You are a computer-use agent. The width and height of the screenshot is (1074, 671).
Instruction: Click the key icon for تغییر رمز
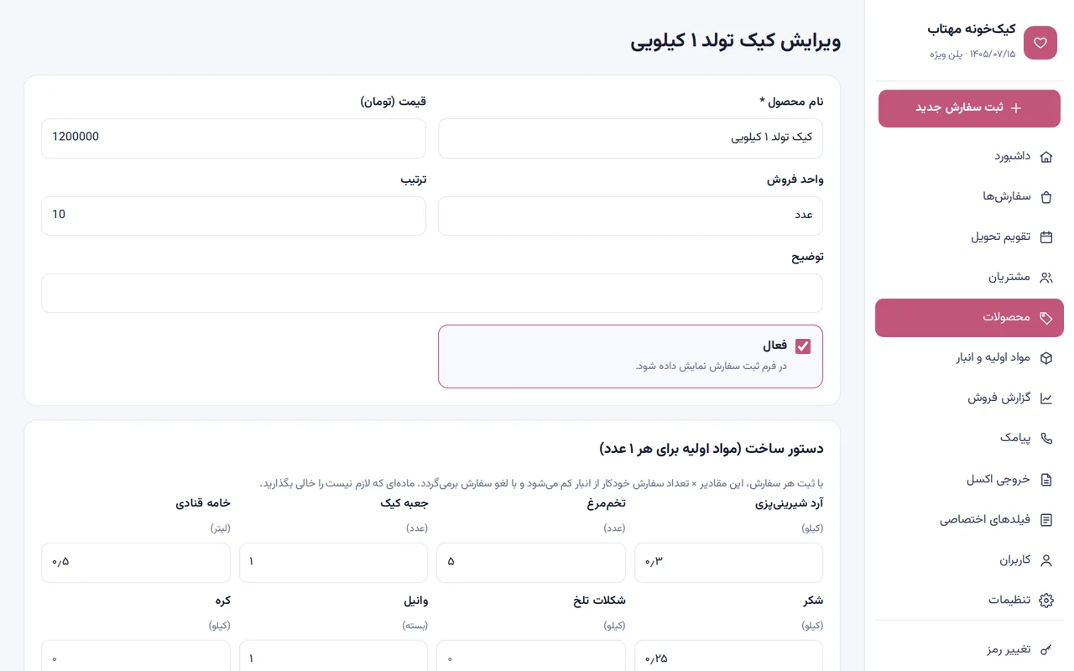pyautogui.click(x=1046, y=650)
